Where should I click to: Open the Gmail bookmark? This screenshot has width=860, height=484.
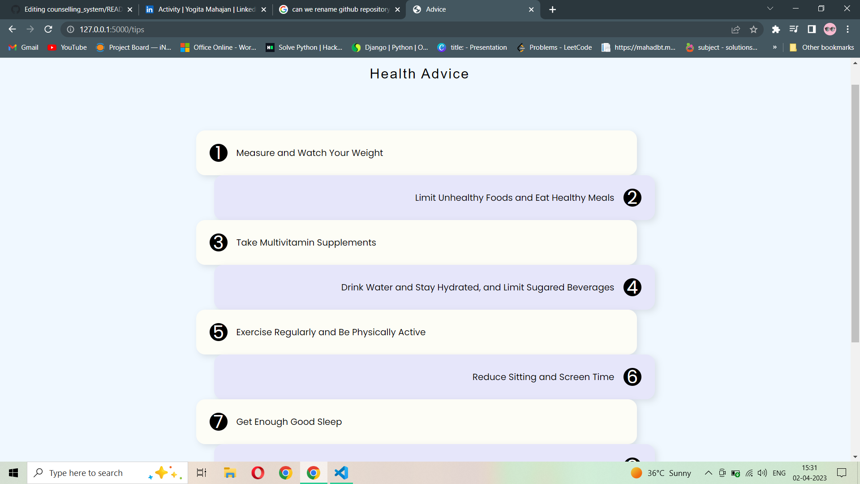click(24, 48)
